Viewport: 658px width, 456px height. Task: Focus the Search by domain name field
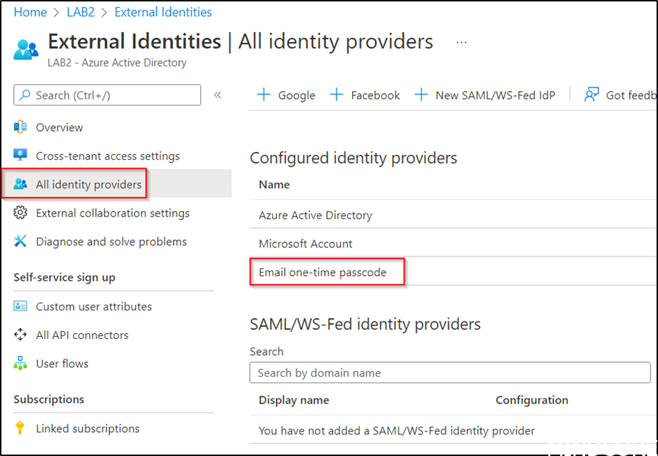click(x=450, y=373)
